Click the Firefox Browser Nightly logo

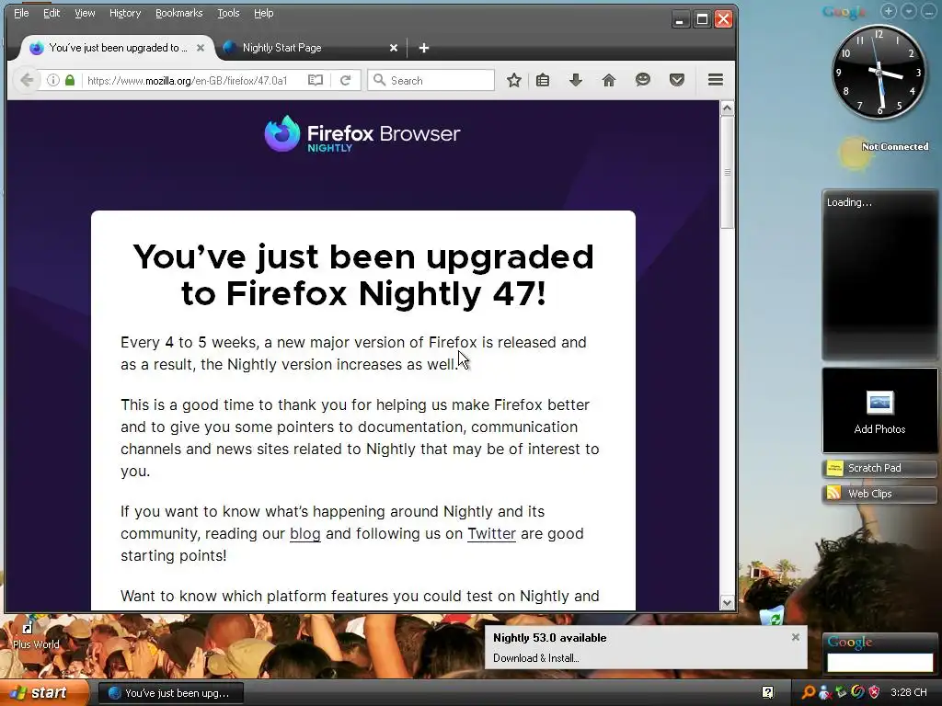pyautogui.click(x=362, y=134)
